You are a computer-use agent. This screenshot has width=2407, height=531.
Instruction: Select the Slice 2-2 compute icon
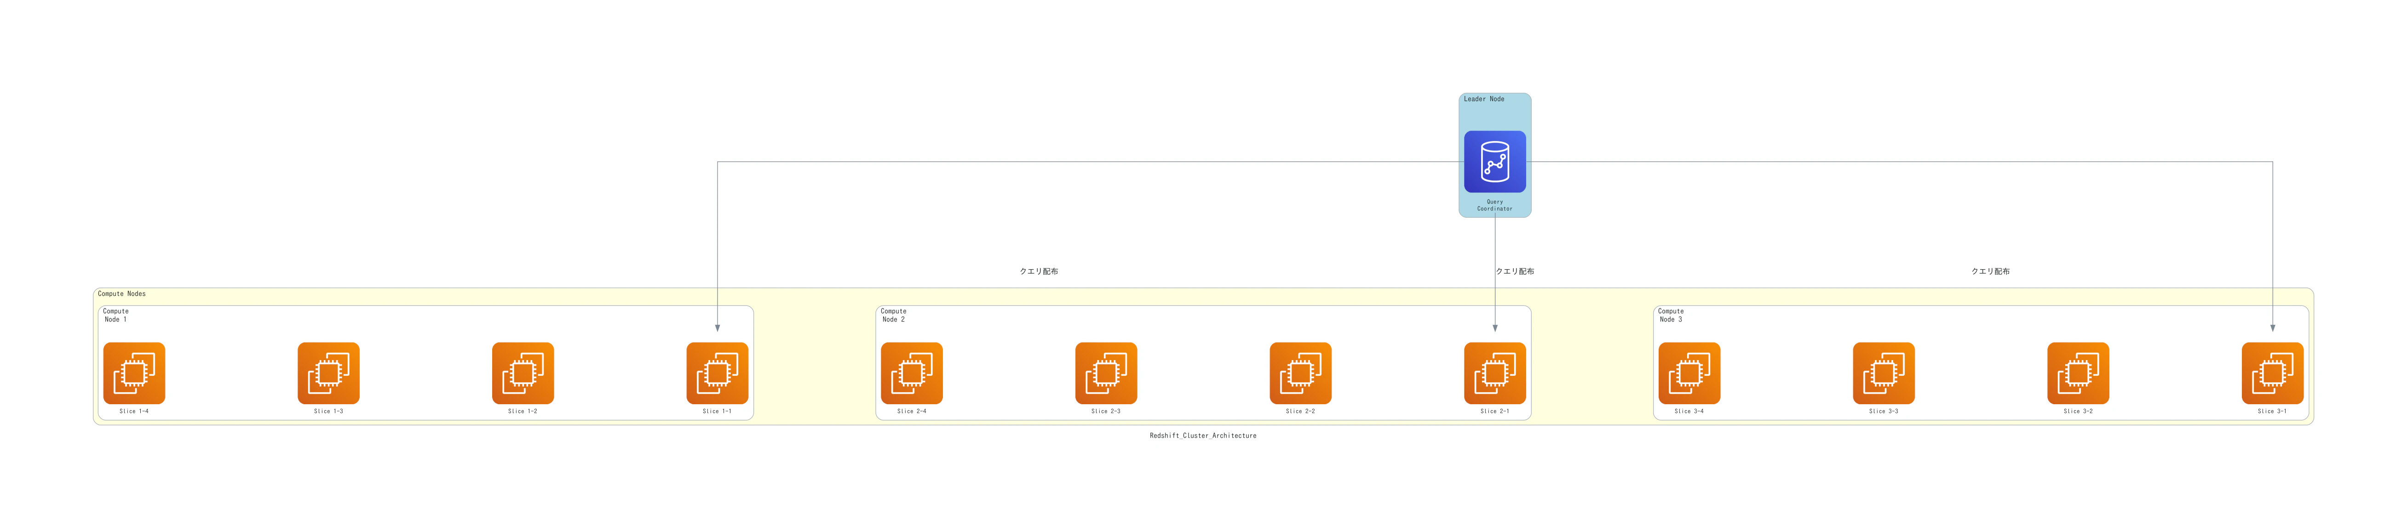pyautogui.click(x=1301, y=373)
